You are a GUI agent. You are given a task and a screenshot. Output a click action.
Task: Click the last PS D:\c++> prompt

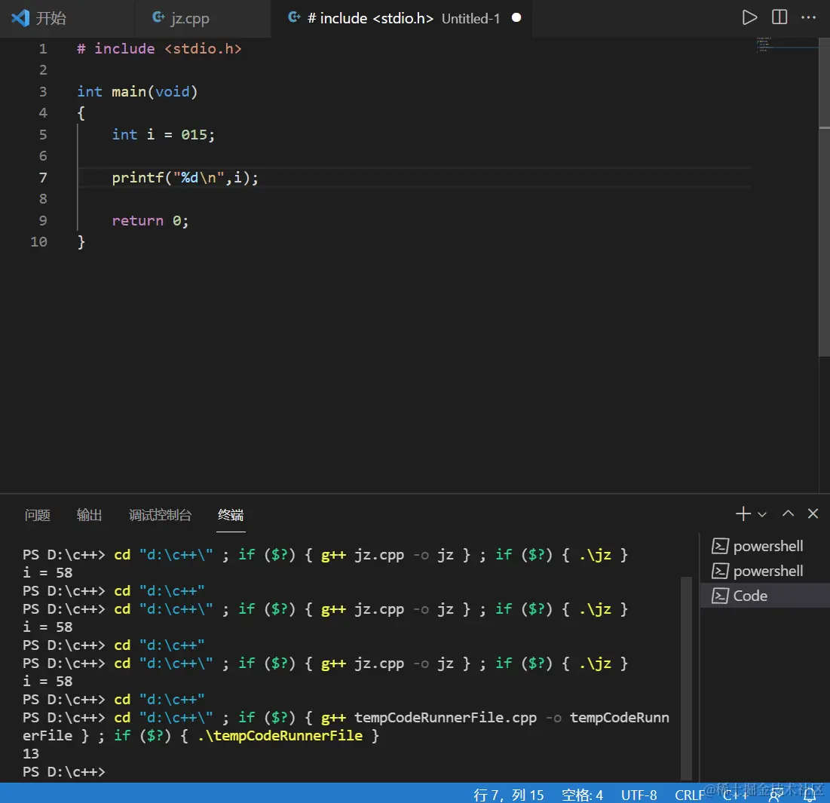pyautogui.click(x=64, y=772)
